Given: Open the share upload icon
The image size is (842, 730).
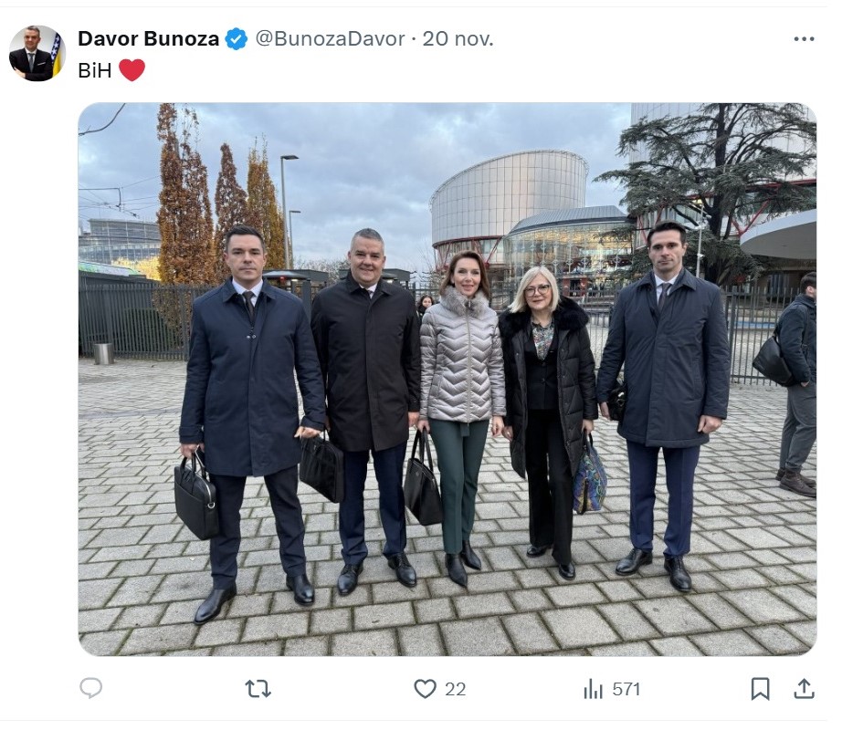Looking at the screenshot, I should tap(804, 689).
